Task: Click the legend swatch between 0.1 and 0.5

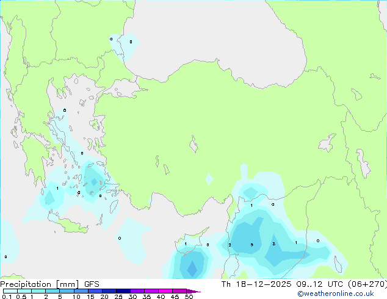Action: 10,291
